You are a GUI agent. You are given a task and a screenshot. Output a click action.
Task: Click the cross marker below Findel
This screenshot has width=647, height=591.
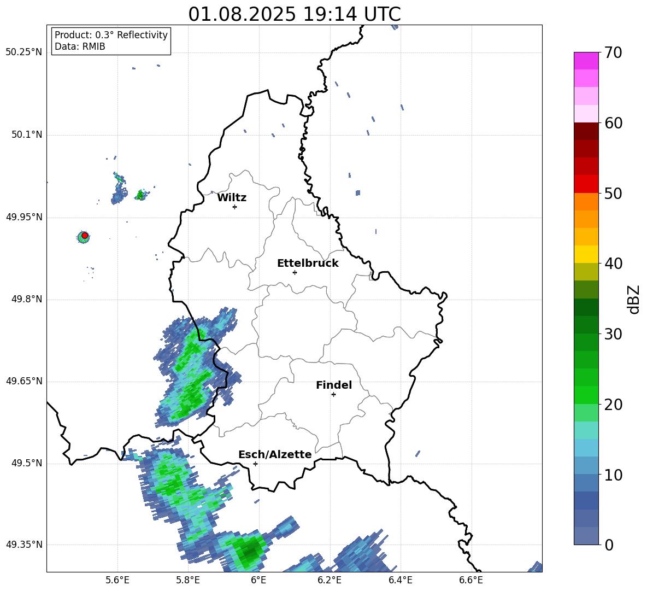(x=333, y=395)
